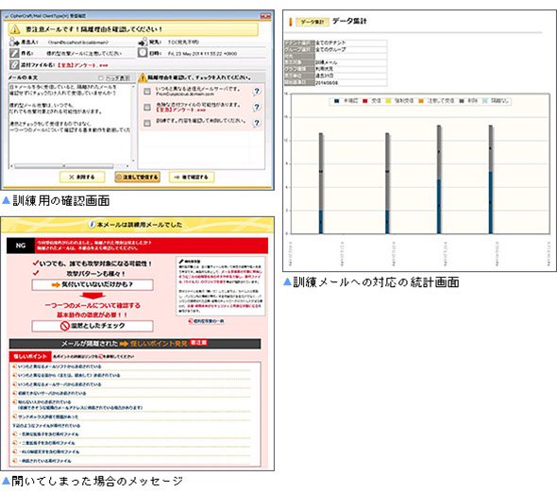Click the orange 注意して受信 legend swatch
This screenshot has width=557, height=493.
tap(421, 101)
